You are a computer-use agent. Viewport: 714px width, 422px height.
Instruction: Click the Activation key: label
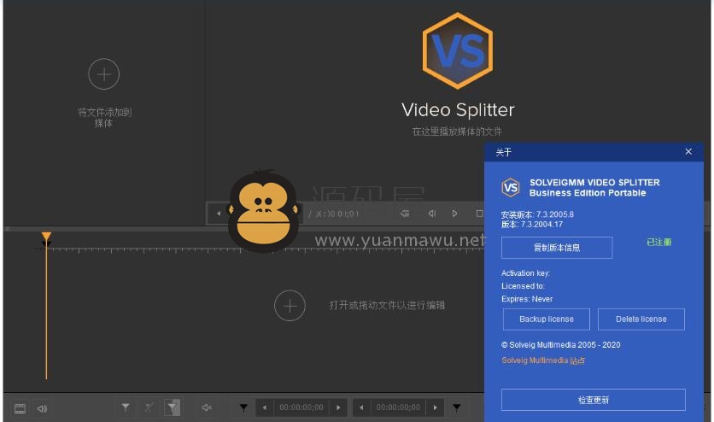pos(525,273)
